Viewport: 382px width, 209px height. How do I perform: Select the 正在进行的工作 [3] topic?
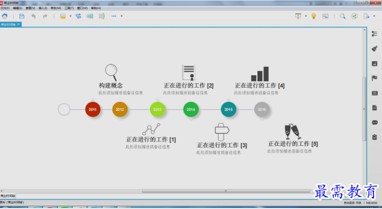(222, 145)
